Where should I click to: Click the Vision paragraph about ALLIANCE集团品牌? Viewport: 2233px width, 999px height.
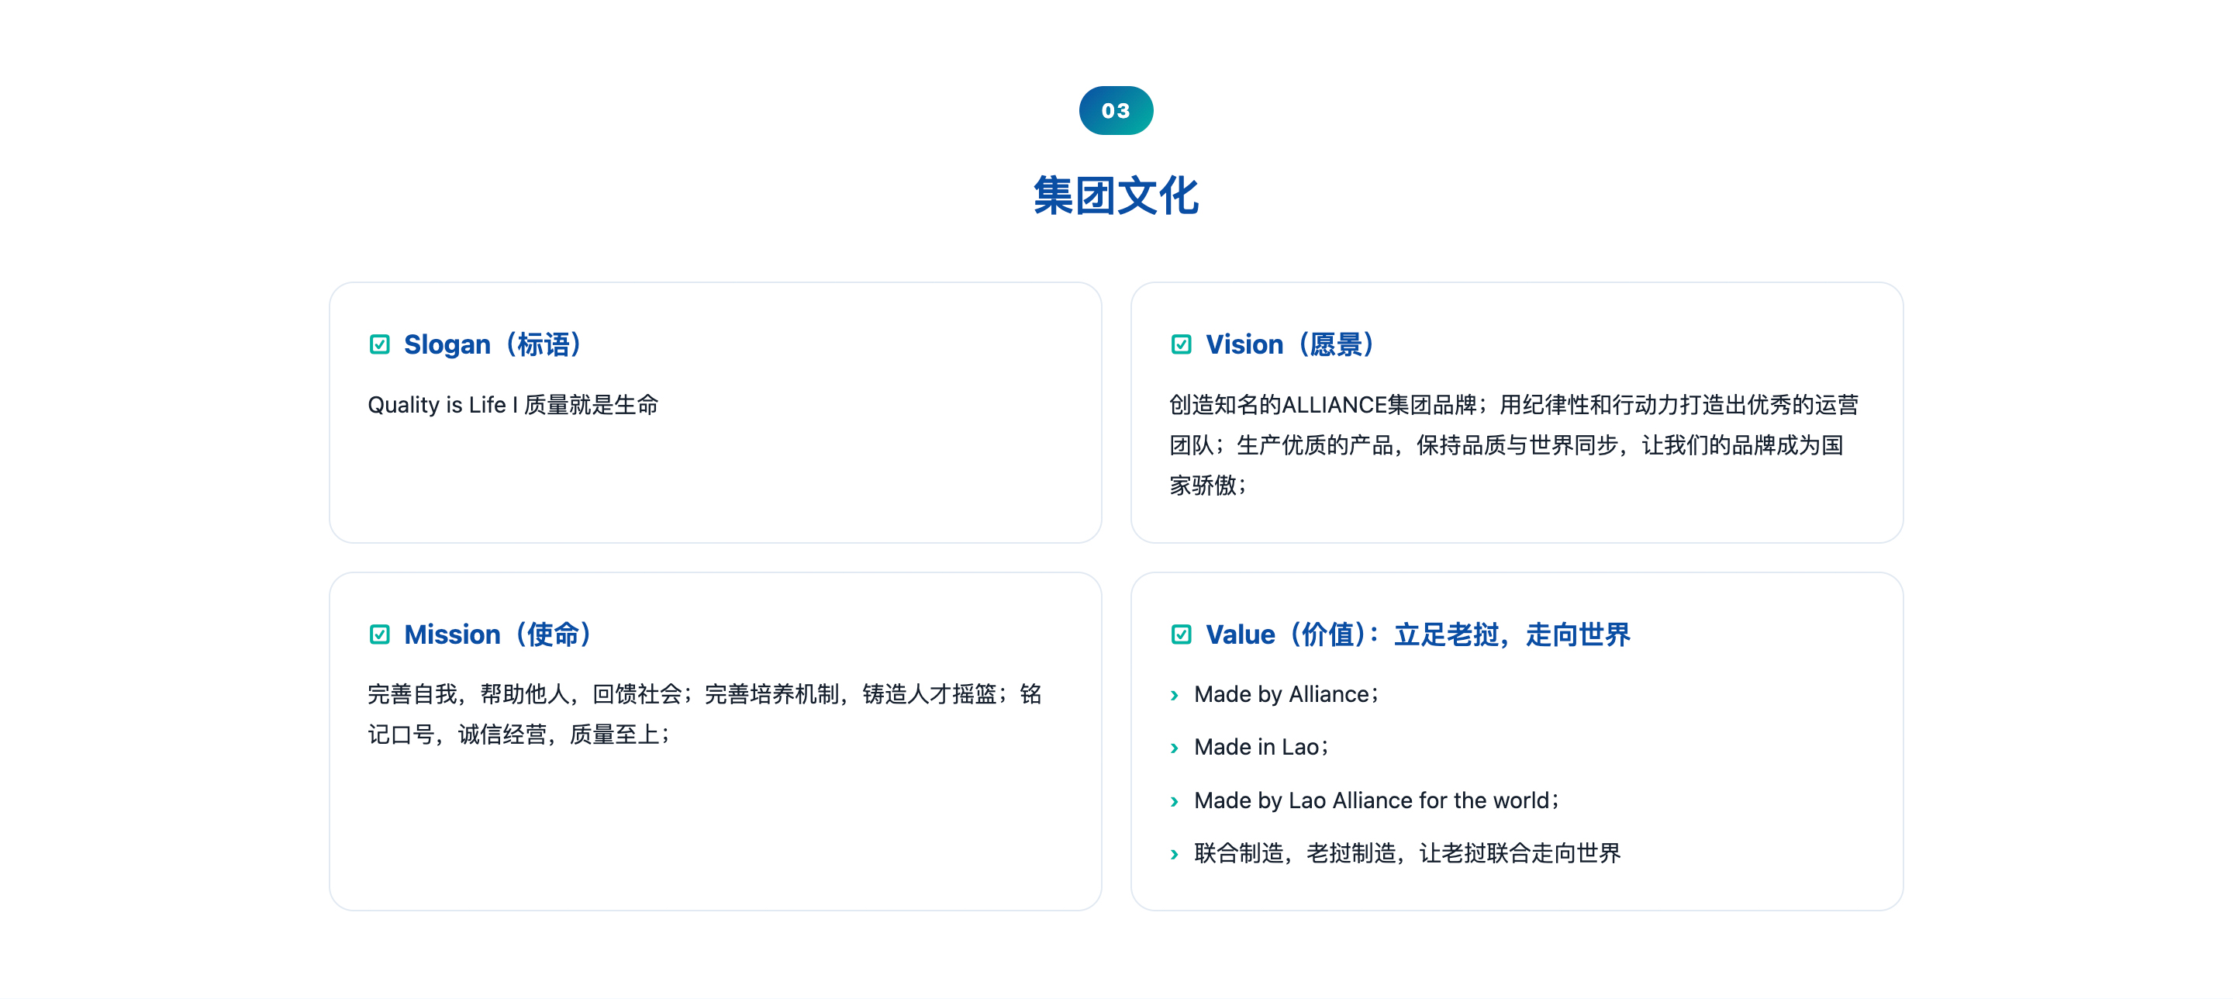pyautogui.click(x=1513, y=444)
